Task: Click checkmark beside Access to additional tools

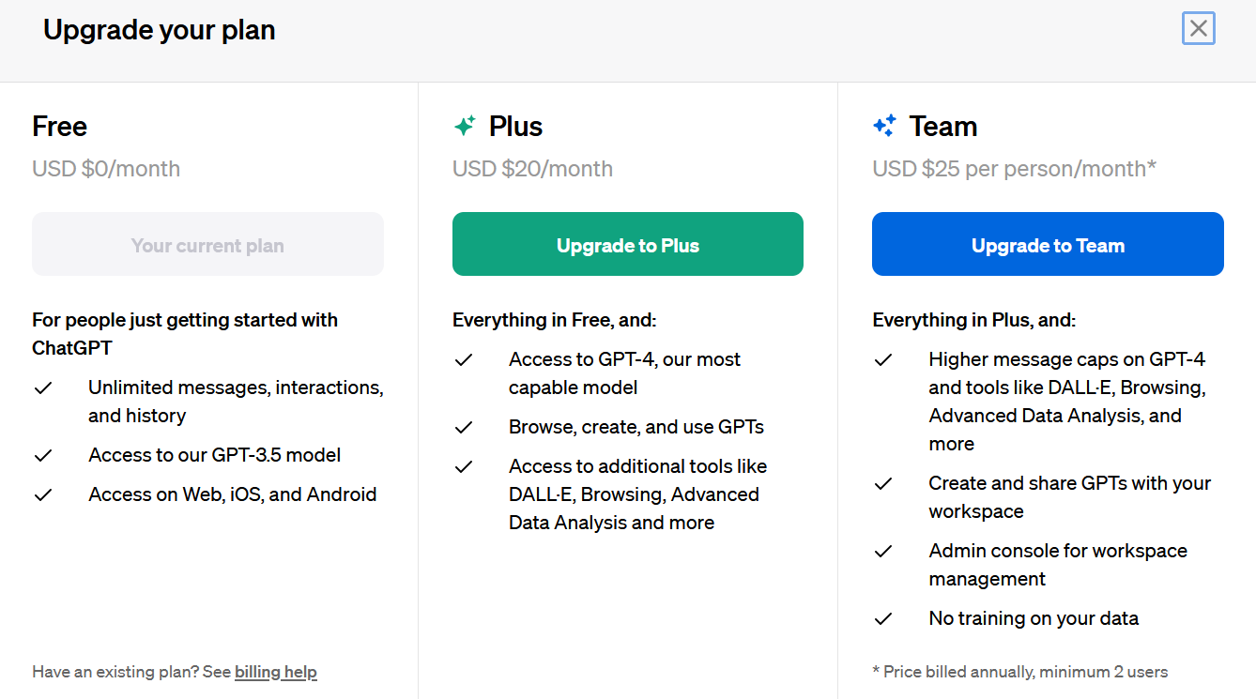Action: pos(463,466)
